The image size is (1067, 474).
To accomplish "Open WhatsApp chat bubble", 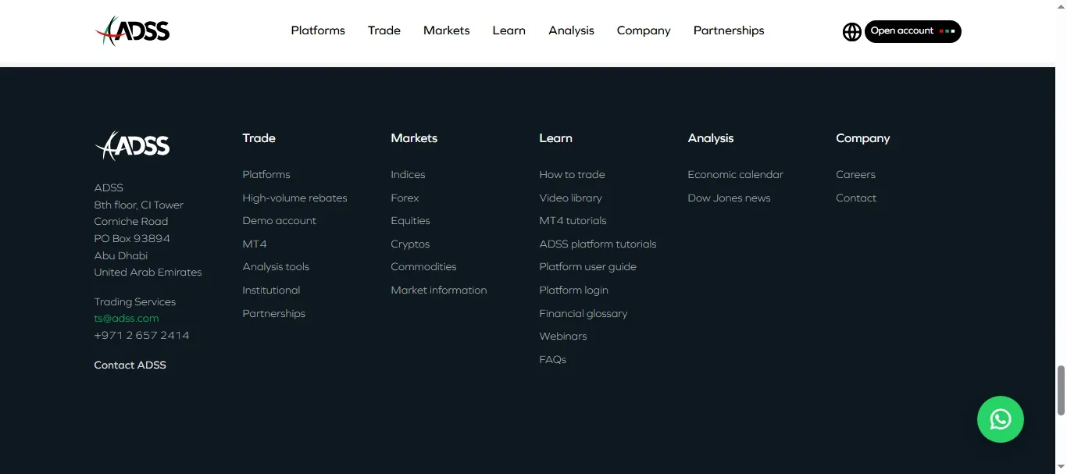I will [x=1001, y=419].
